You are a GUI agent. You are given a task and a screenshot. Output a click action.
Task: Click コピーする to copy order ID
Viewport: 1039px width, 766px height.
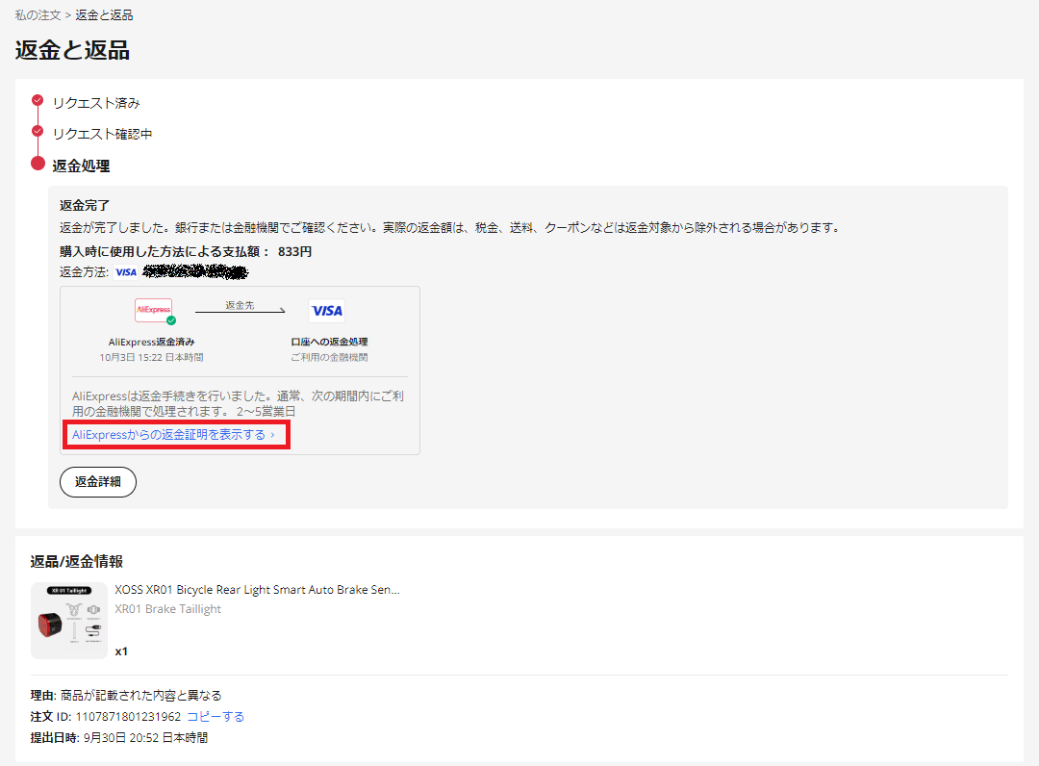tap(215, 717)
